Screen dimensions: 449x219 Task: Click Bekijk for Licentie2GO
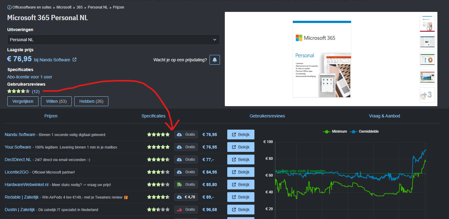241,172
